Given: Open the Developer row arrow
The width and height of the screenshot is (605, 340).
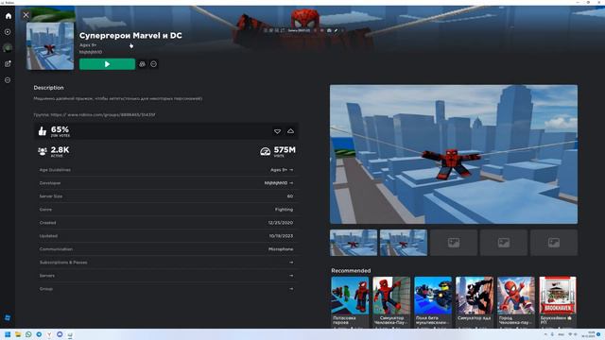Looking at the screenshot, I should pyautogui.click(x=291, y=183).
